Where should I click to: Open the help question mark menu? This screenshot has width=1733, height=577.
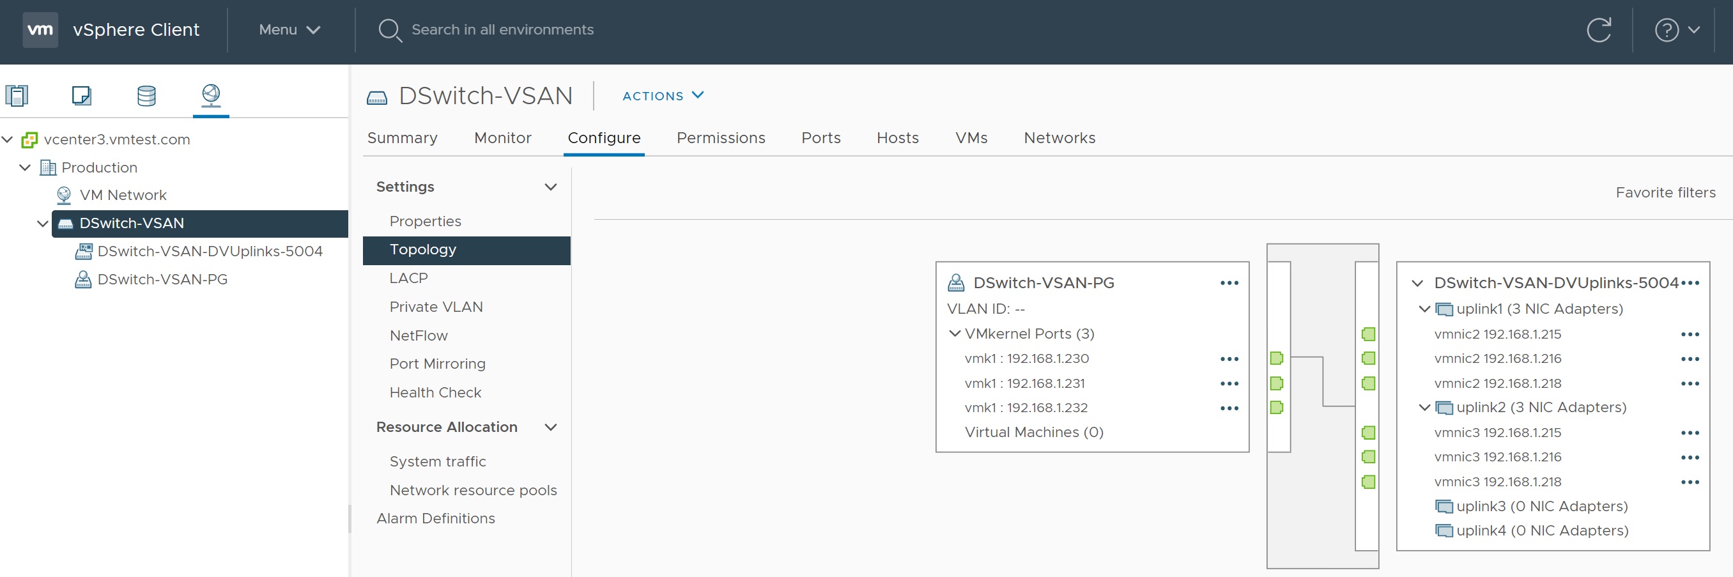coord(1676,30)
